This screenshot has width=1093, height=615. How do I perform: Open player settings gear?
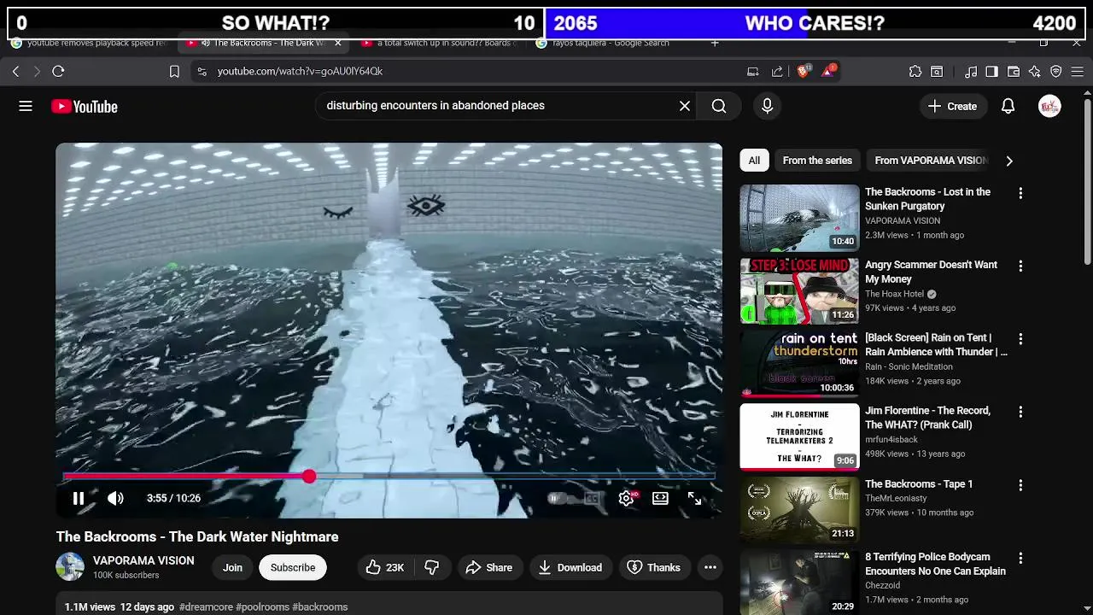pos(627,498)
